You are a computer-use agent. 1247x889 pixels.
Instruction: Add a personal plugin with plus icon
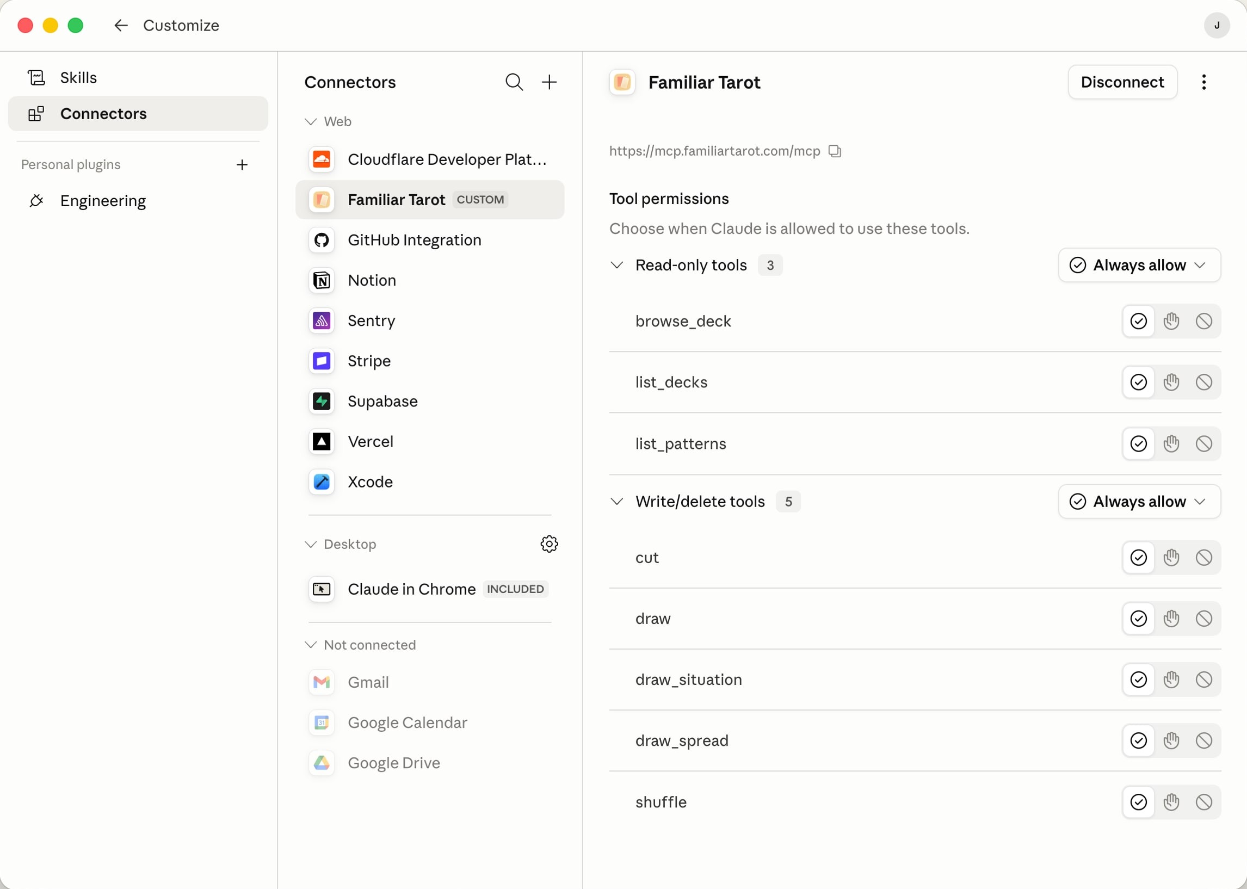pyautogui.click(x=242, y=165)
